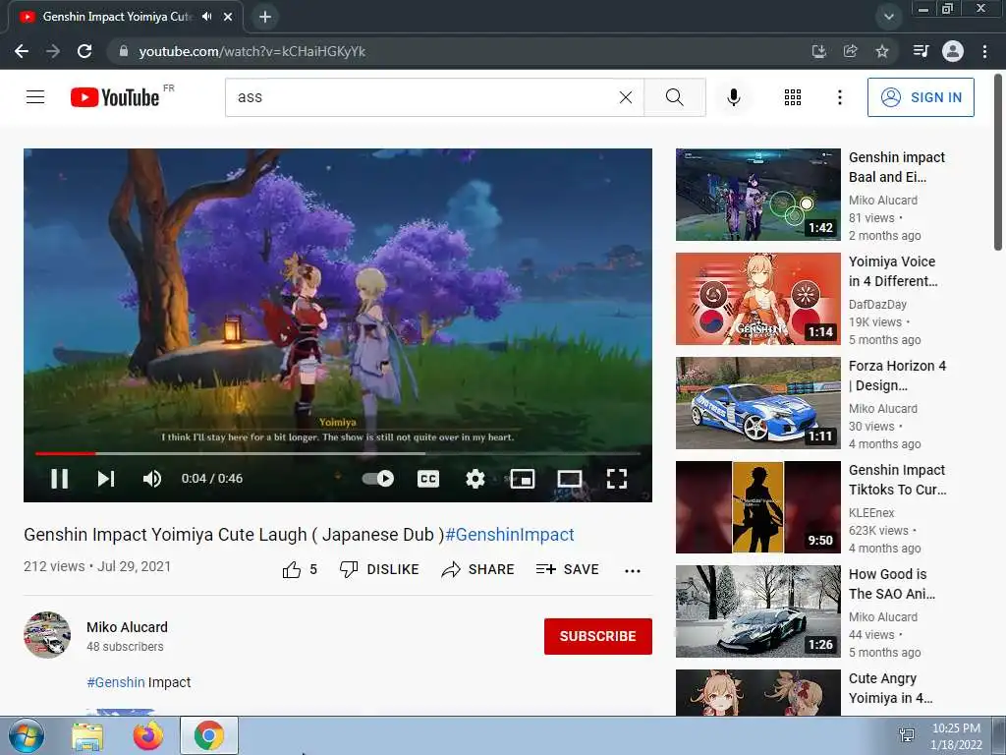Viewport: 1006px width, 755px height.
Task: Pause the video playback
Action: click(59, 479)
